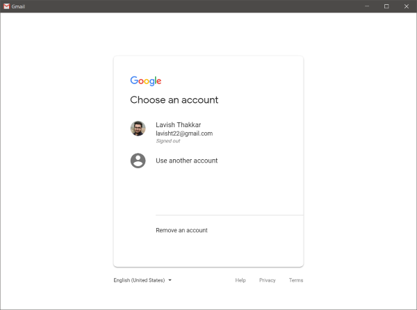The height and width of the screenshot is (310, 417).
Task: Open the Terms link
Action: pos(296,281)
